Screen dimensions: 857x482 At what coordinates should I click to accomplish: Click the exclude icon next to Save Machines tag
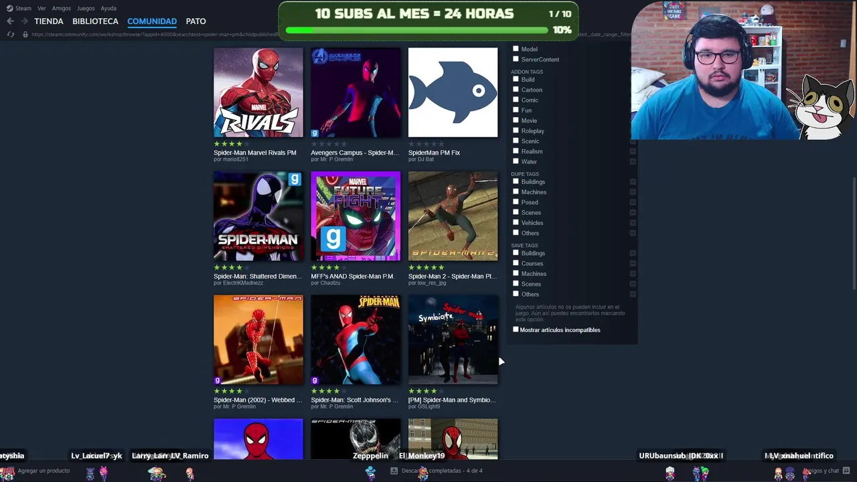633,274
